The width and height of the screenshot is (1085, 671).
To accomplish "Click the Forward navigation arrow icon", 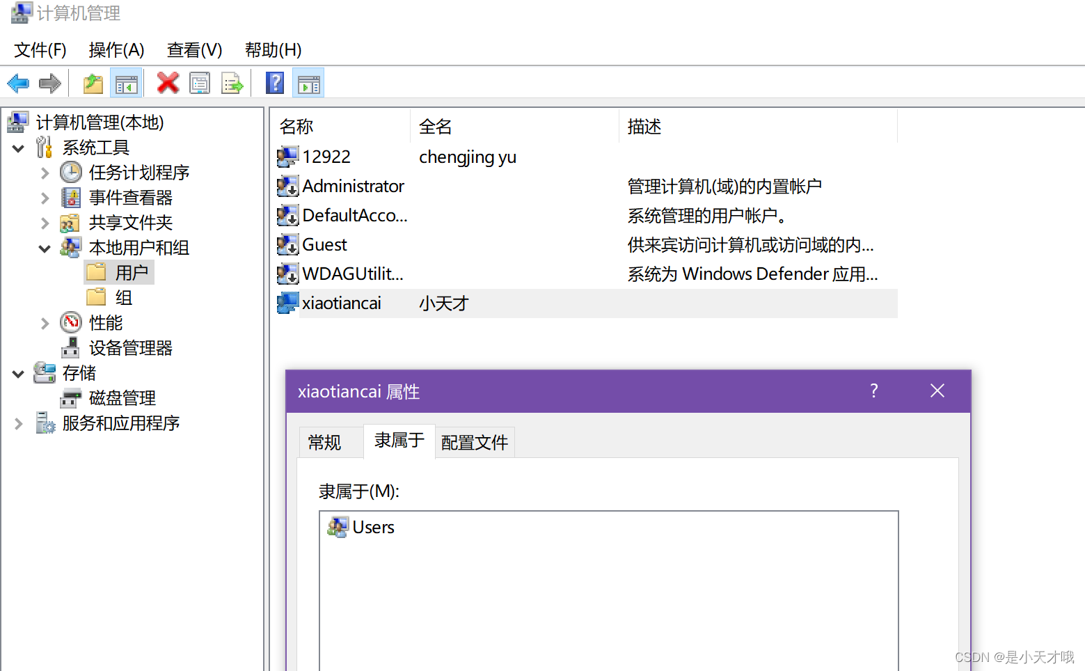I will 49,83.
